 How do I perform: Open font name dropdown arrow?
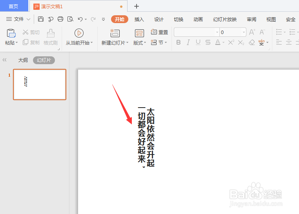pyautogui.click(x=217, y=32)
